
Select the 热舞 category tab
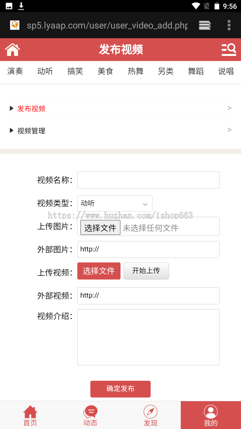(136, 71)
